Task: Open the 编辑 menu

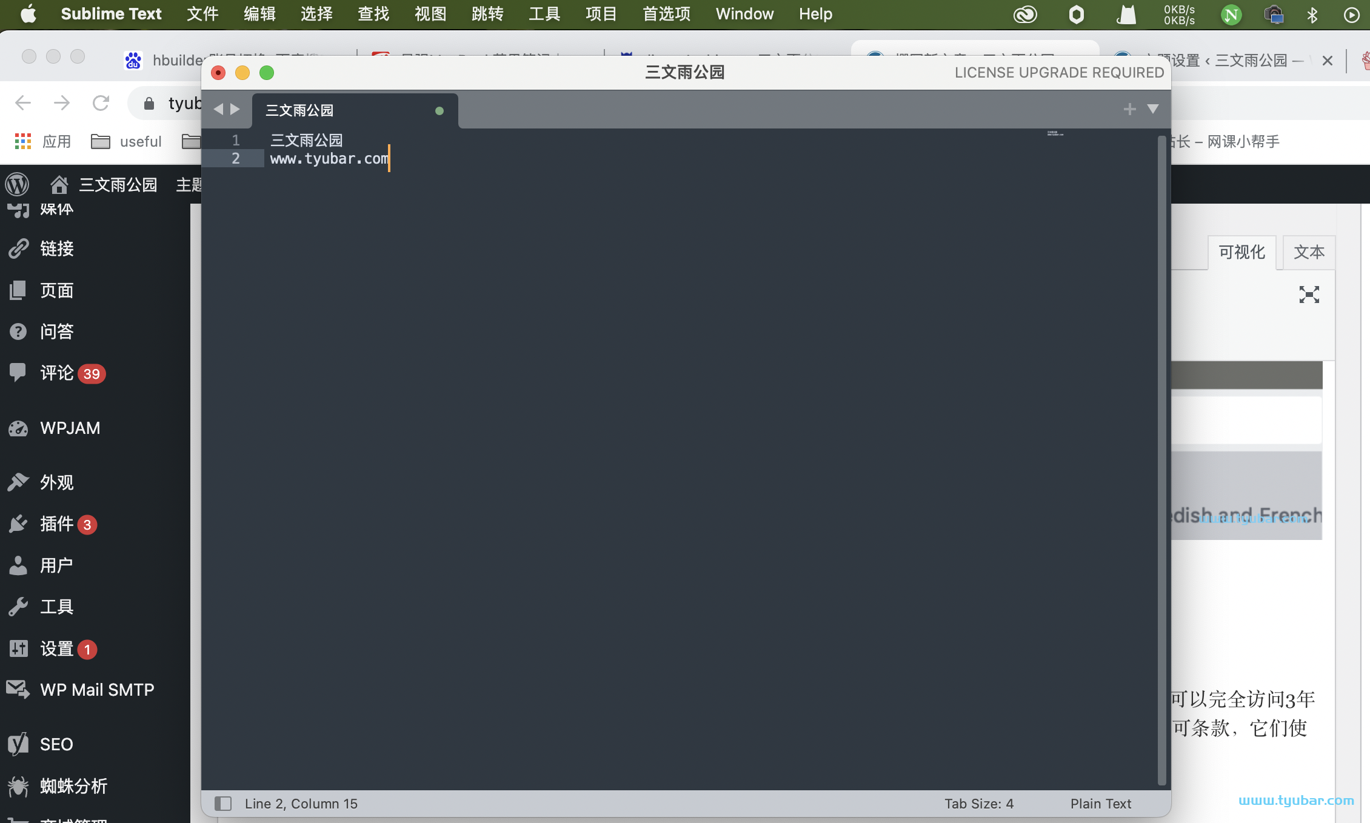Action: tap(259, 14)
